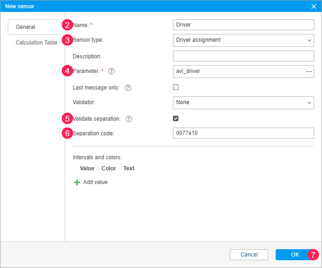322x268 pixels.
Task: Click the Cancel button
Action: coord(249,255)
